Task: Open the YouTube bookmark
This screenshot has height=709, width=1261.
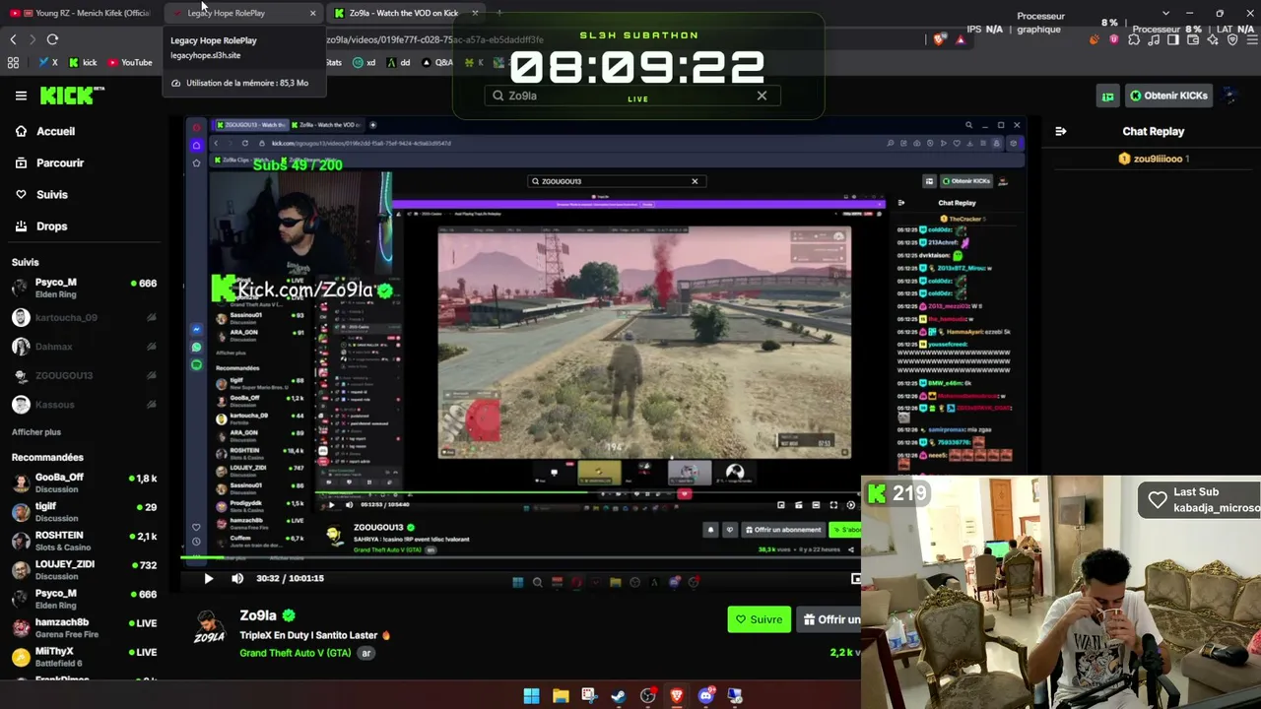Action: click(x=130, y=62)
